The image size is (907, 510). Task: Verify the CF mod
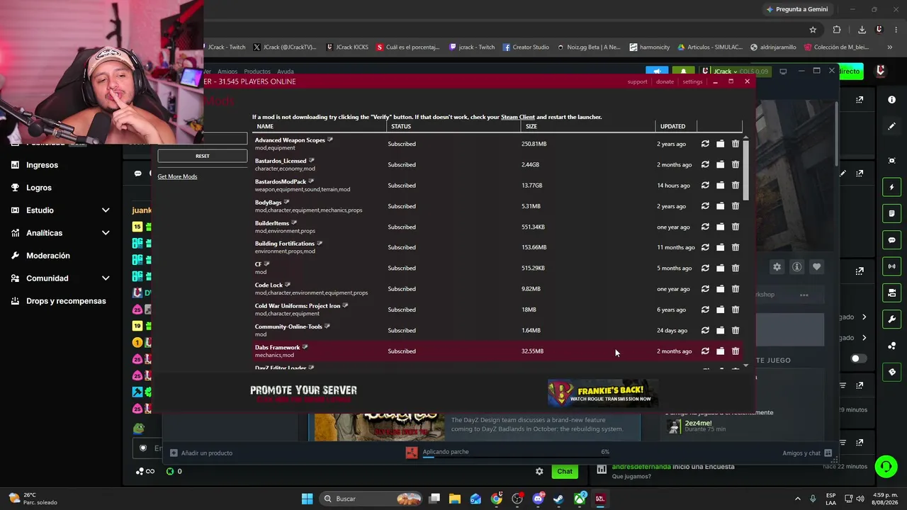(x=705, y=268)
